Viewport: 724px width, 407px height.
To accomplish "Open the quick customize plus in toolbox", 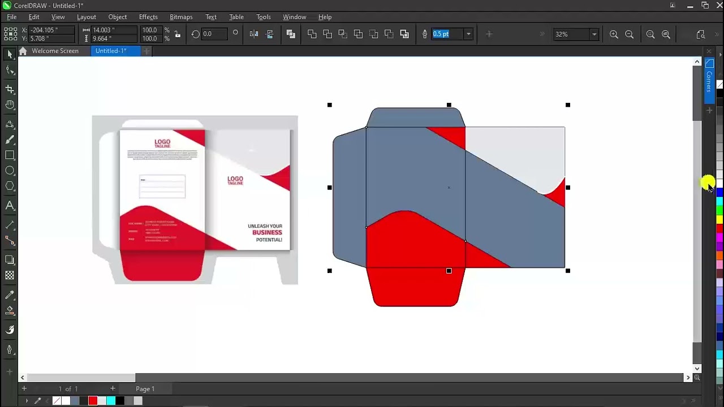I will [x=10, y=372].
